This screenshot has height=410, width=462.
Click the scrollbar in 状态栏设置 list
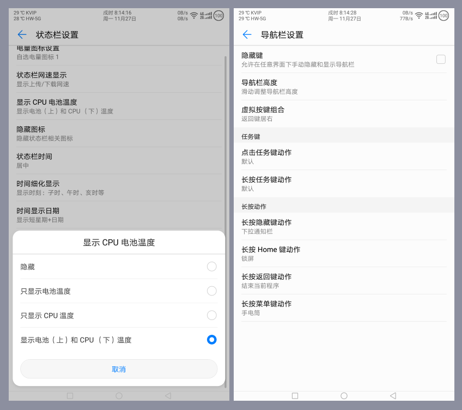tap(226, 142)
